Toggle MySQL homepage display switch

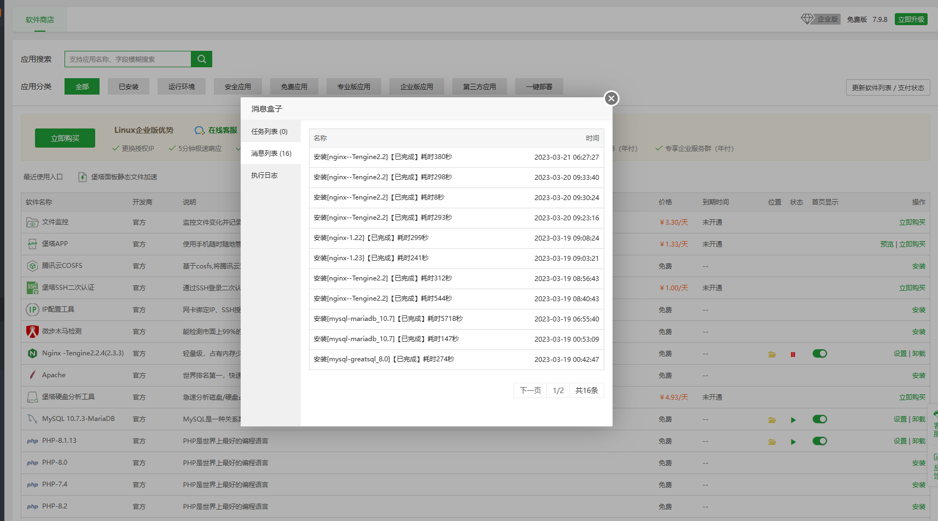(x=819, y=419)
